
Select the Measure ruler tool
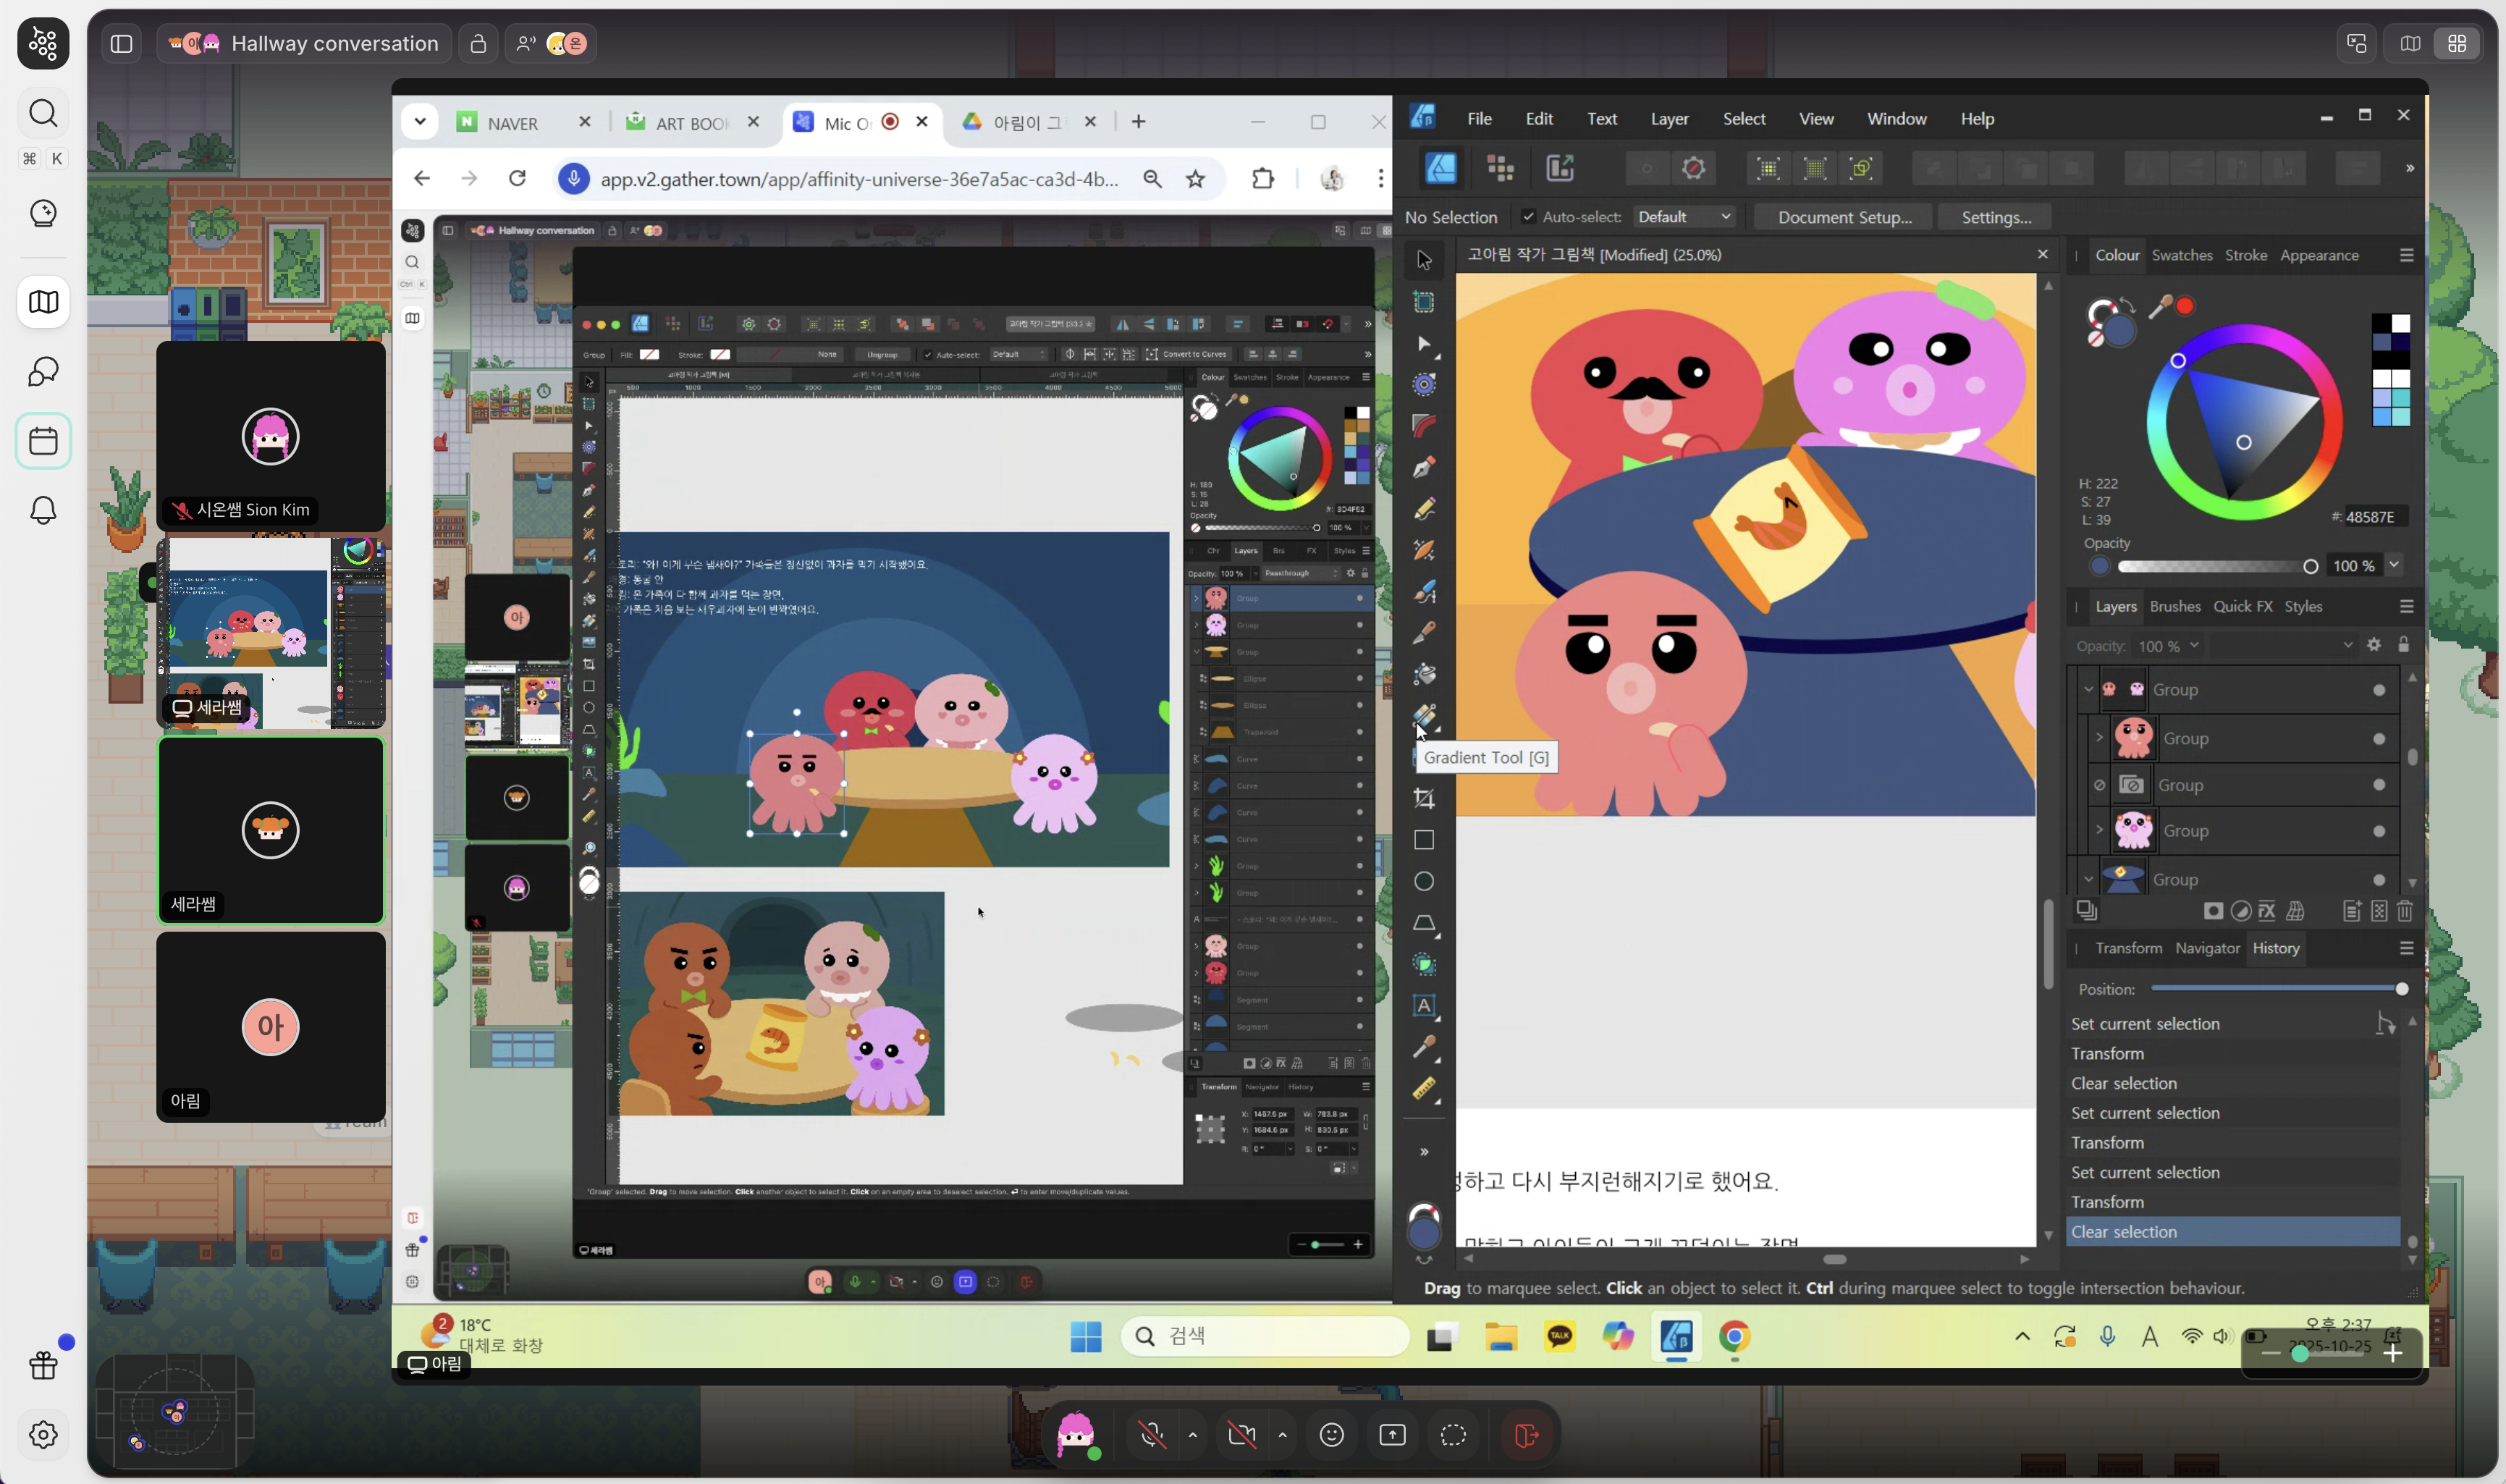1424,1088
